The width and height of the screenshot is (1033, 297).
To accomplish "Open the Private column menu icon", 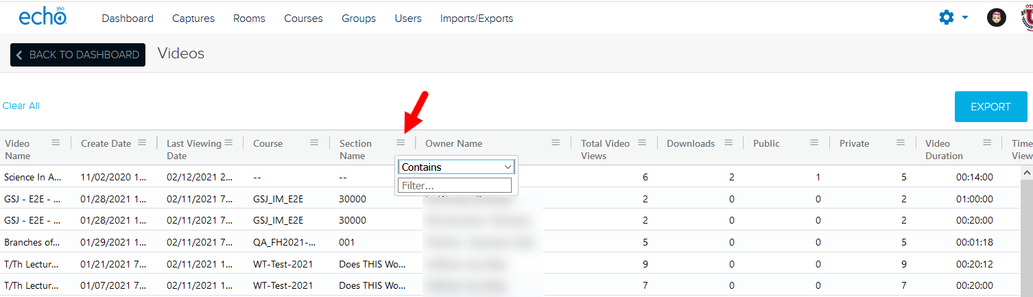I will point(901,143).
